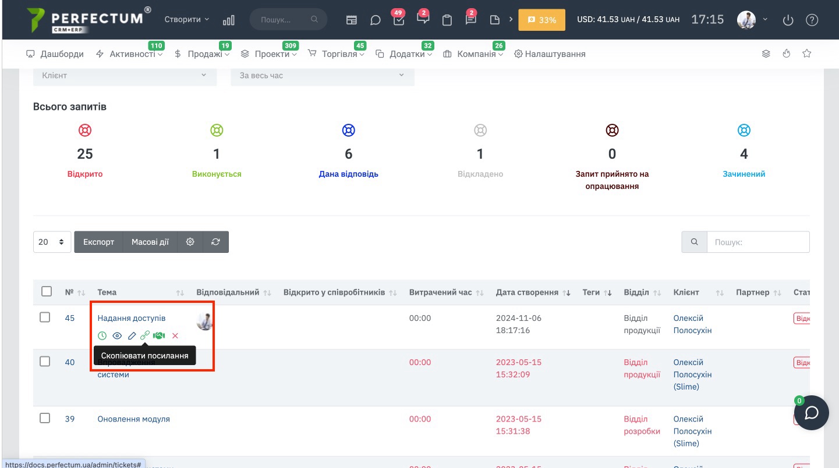Sort by Дата створення column
The width and height of the screenshot is (839, 468).
(x=533, y=292)
